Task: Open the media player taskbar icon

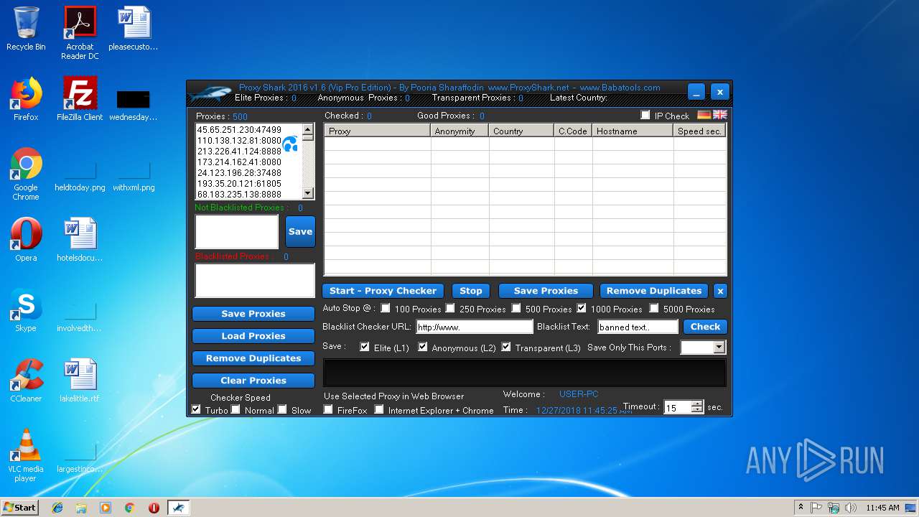Action: pyautogui.click(x=106, y=508)
